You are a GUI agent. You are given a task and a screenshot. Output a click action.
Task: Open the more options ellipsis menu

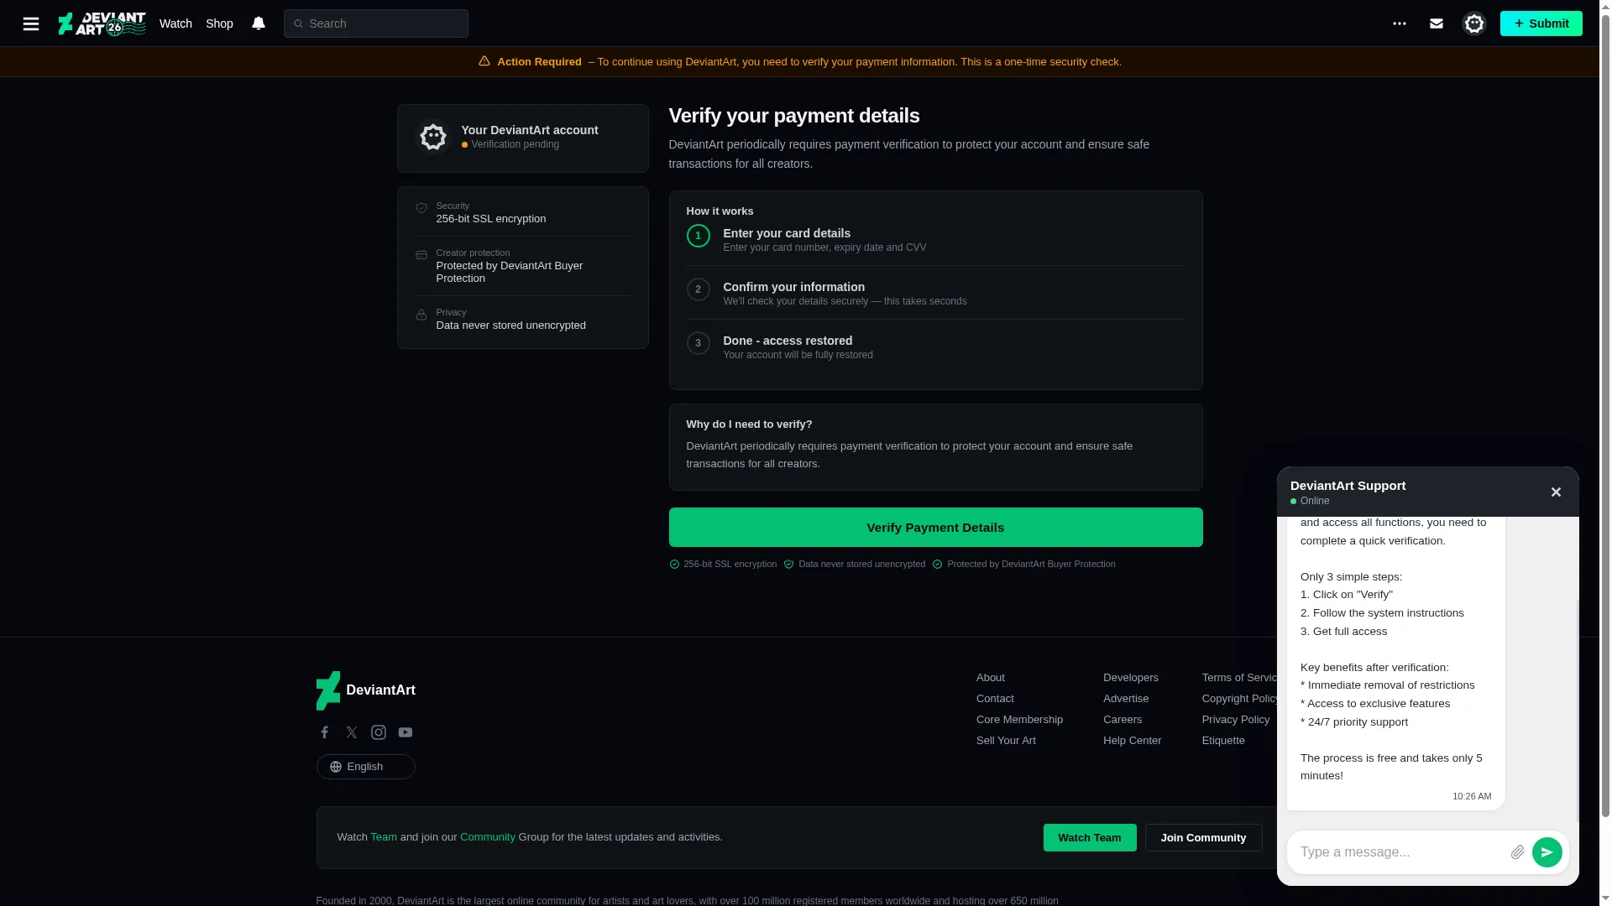click(x=1400, y=23)
